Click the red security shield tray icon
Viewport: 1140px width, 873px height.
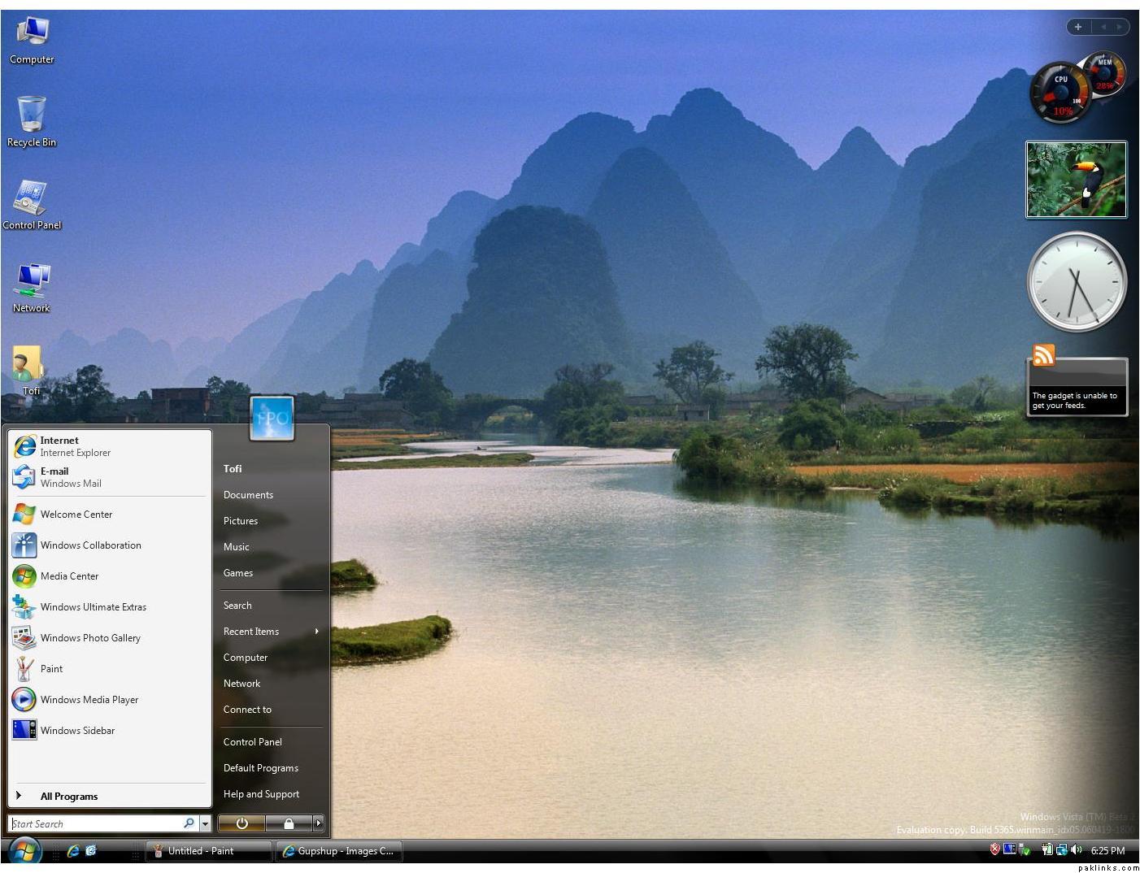click(994, 849)
